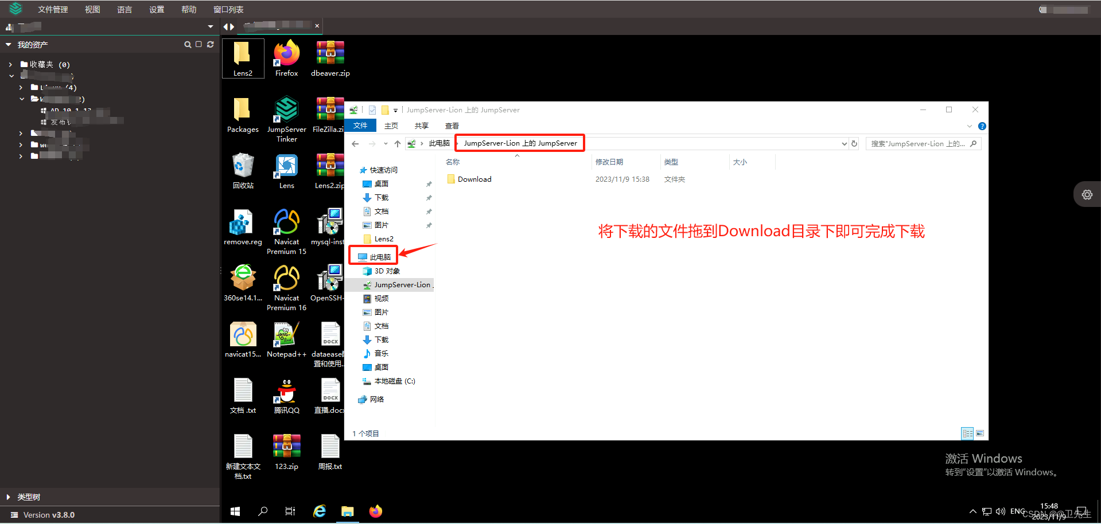Viewport: 1101px width, 524px height.
Task: Collapse the 我的资产 panel
Action: (7, 44)
